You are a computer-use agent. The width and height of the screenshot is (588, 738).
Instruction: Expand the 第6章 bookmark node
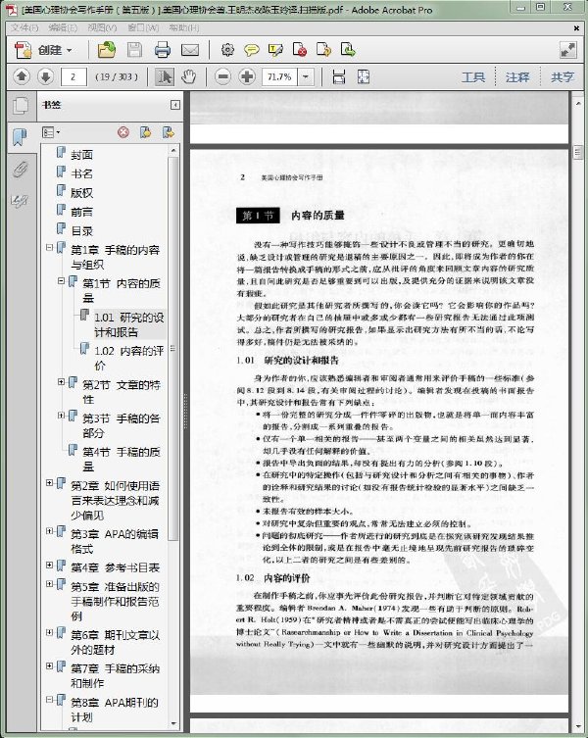click(49, 632)
